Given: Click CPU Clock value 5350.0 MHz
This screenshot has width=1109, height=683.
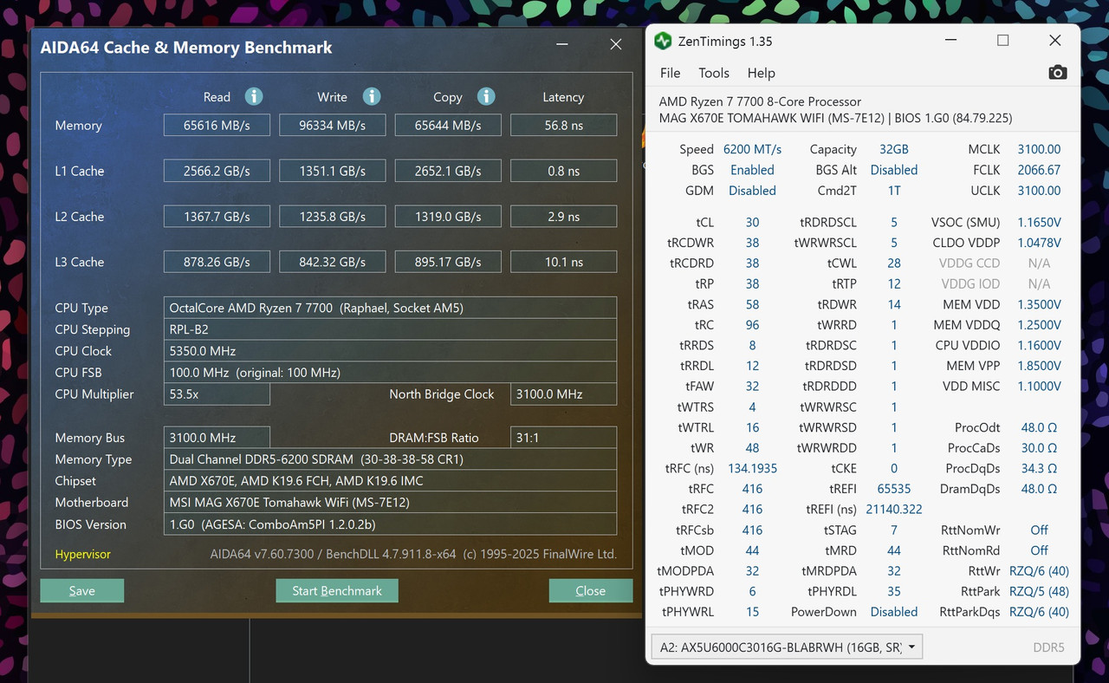Looking at the screenshot, I should (390, 351).
